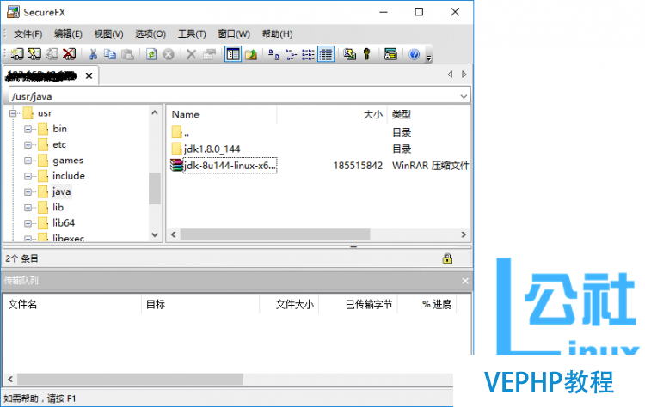Select the jdk-8u144-linux archive file

tap(230, 166)
